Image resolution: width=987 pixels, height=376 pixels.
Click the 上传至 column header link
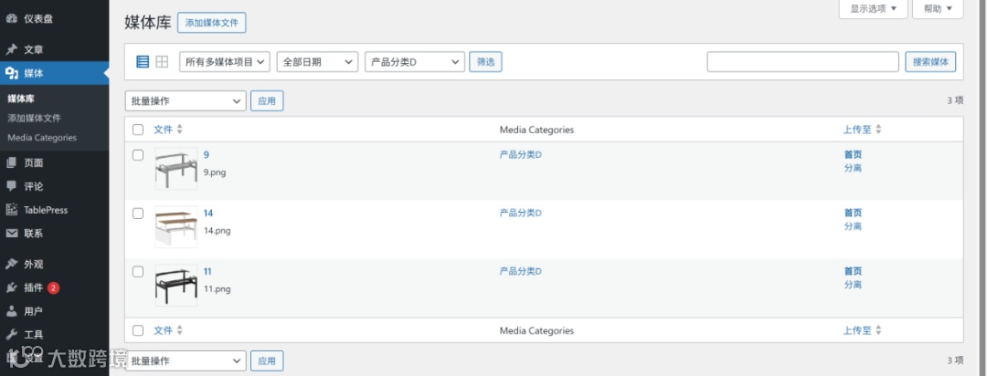coord(857,130)
